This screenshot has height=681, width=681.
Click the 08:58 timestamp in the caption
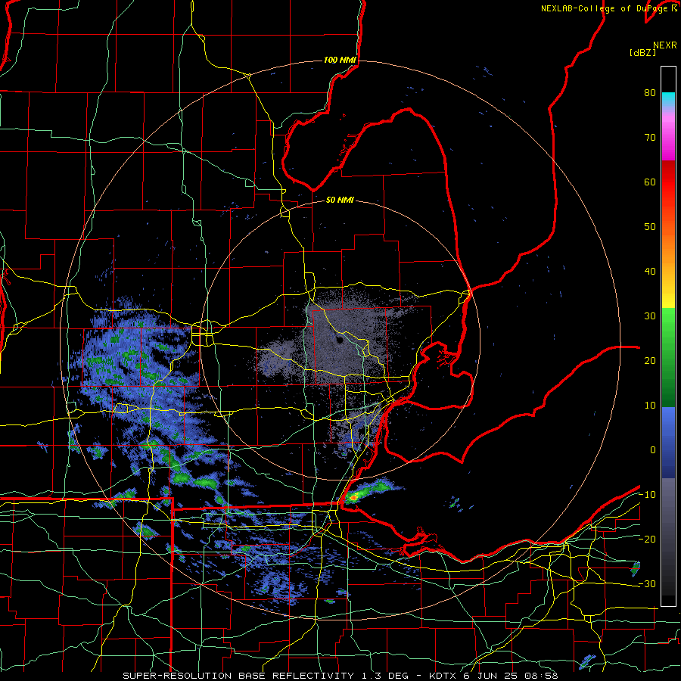[x=540, y=676]
